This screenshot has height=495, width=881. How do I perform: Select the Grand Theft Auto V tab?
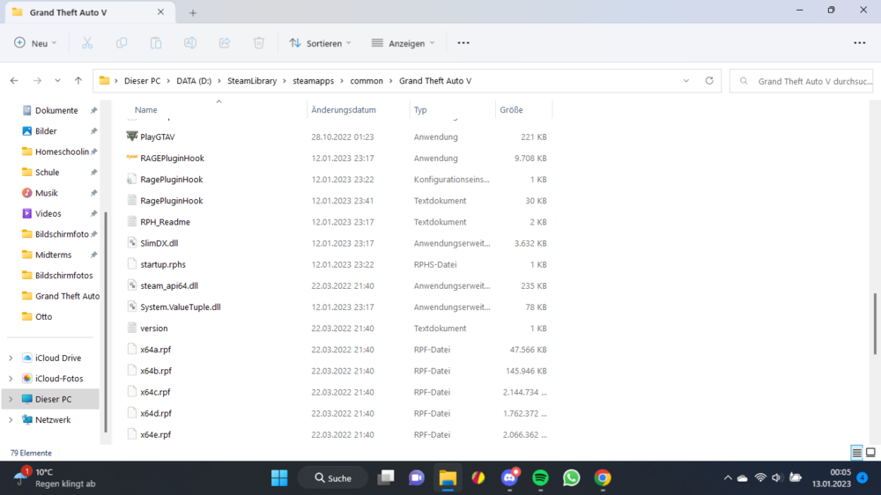click(x=90, y=12)
